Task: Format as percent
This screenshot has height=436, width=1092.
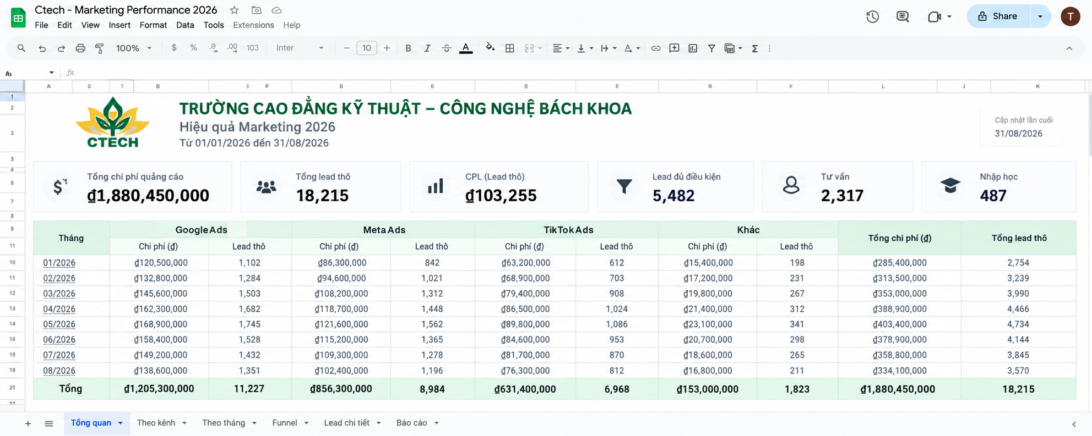Action: click(193, 48)
